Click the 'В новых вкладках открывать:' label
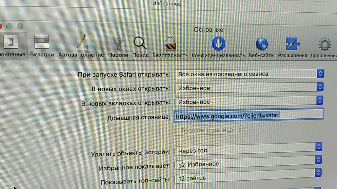Image resolution: width=337 pixels, height=189 pixels. 126,103
